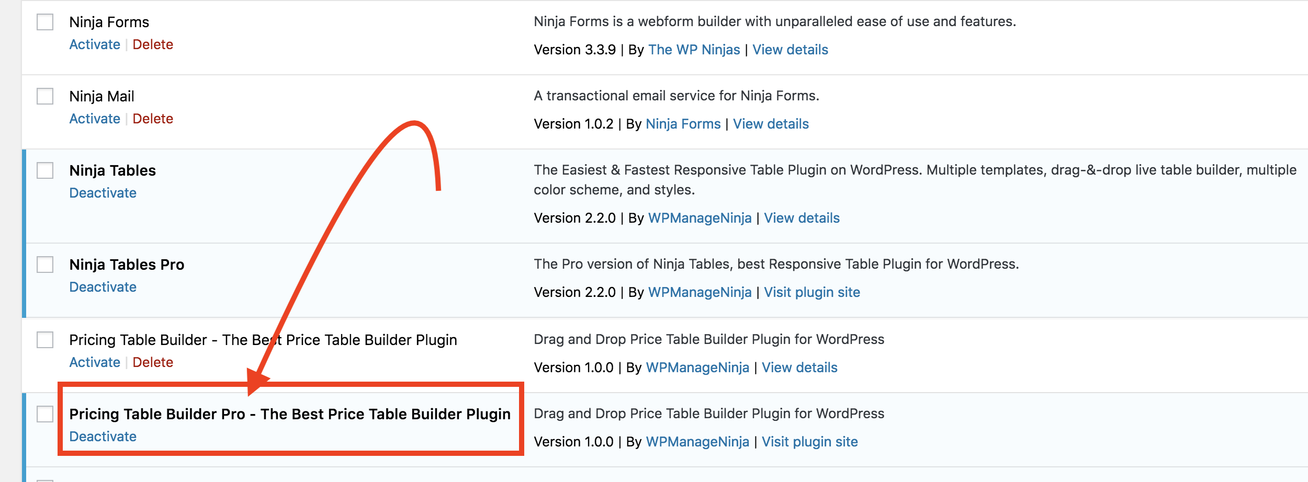Tick the Ninja Mail checkbox
Viewport: 1308px width, 482px height.
(x=45, y=96)
